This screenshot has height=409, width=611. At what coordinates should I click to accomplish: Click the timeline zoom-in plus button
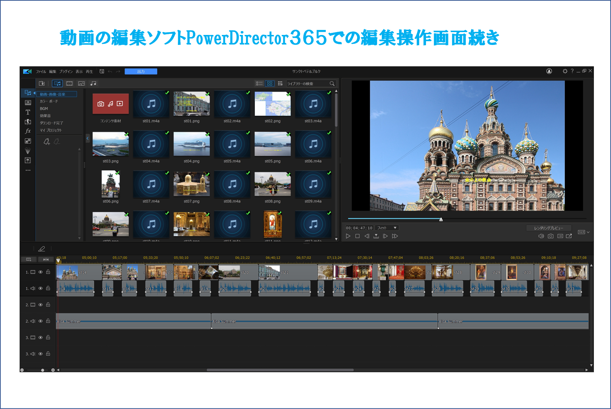53,370
